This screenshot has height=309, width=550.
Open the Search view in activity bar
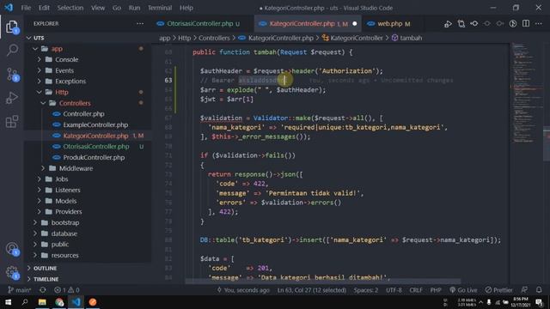point(12,50)
